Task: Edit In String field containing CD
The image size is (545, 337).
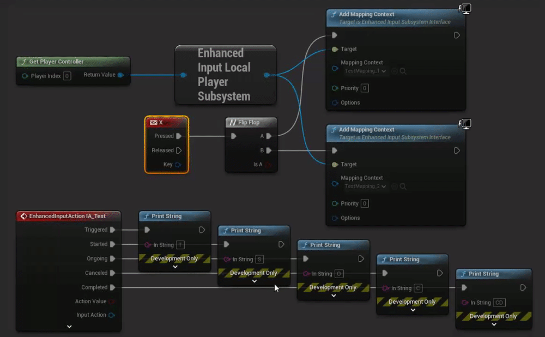Action: click(499, 303)
